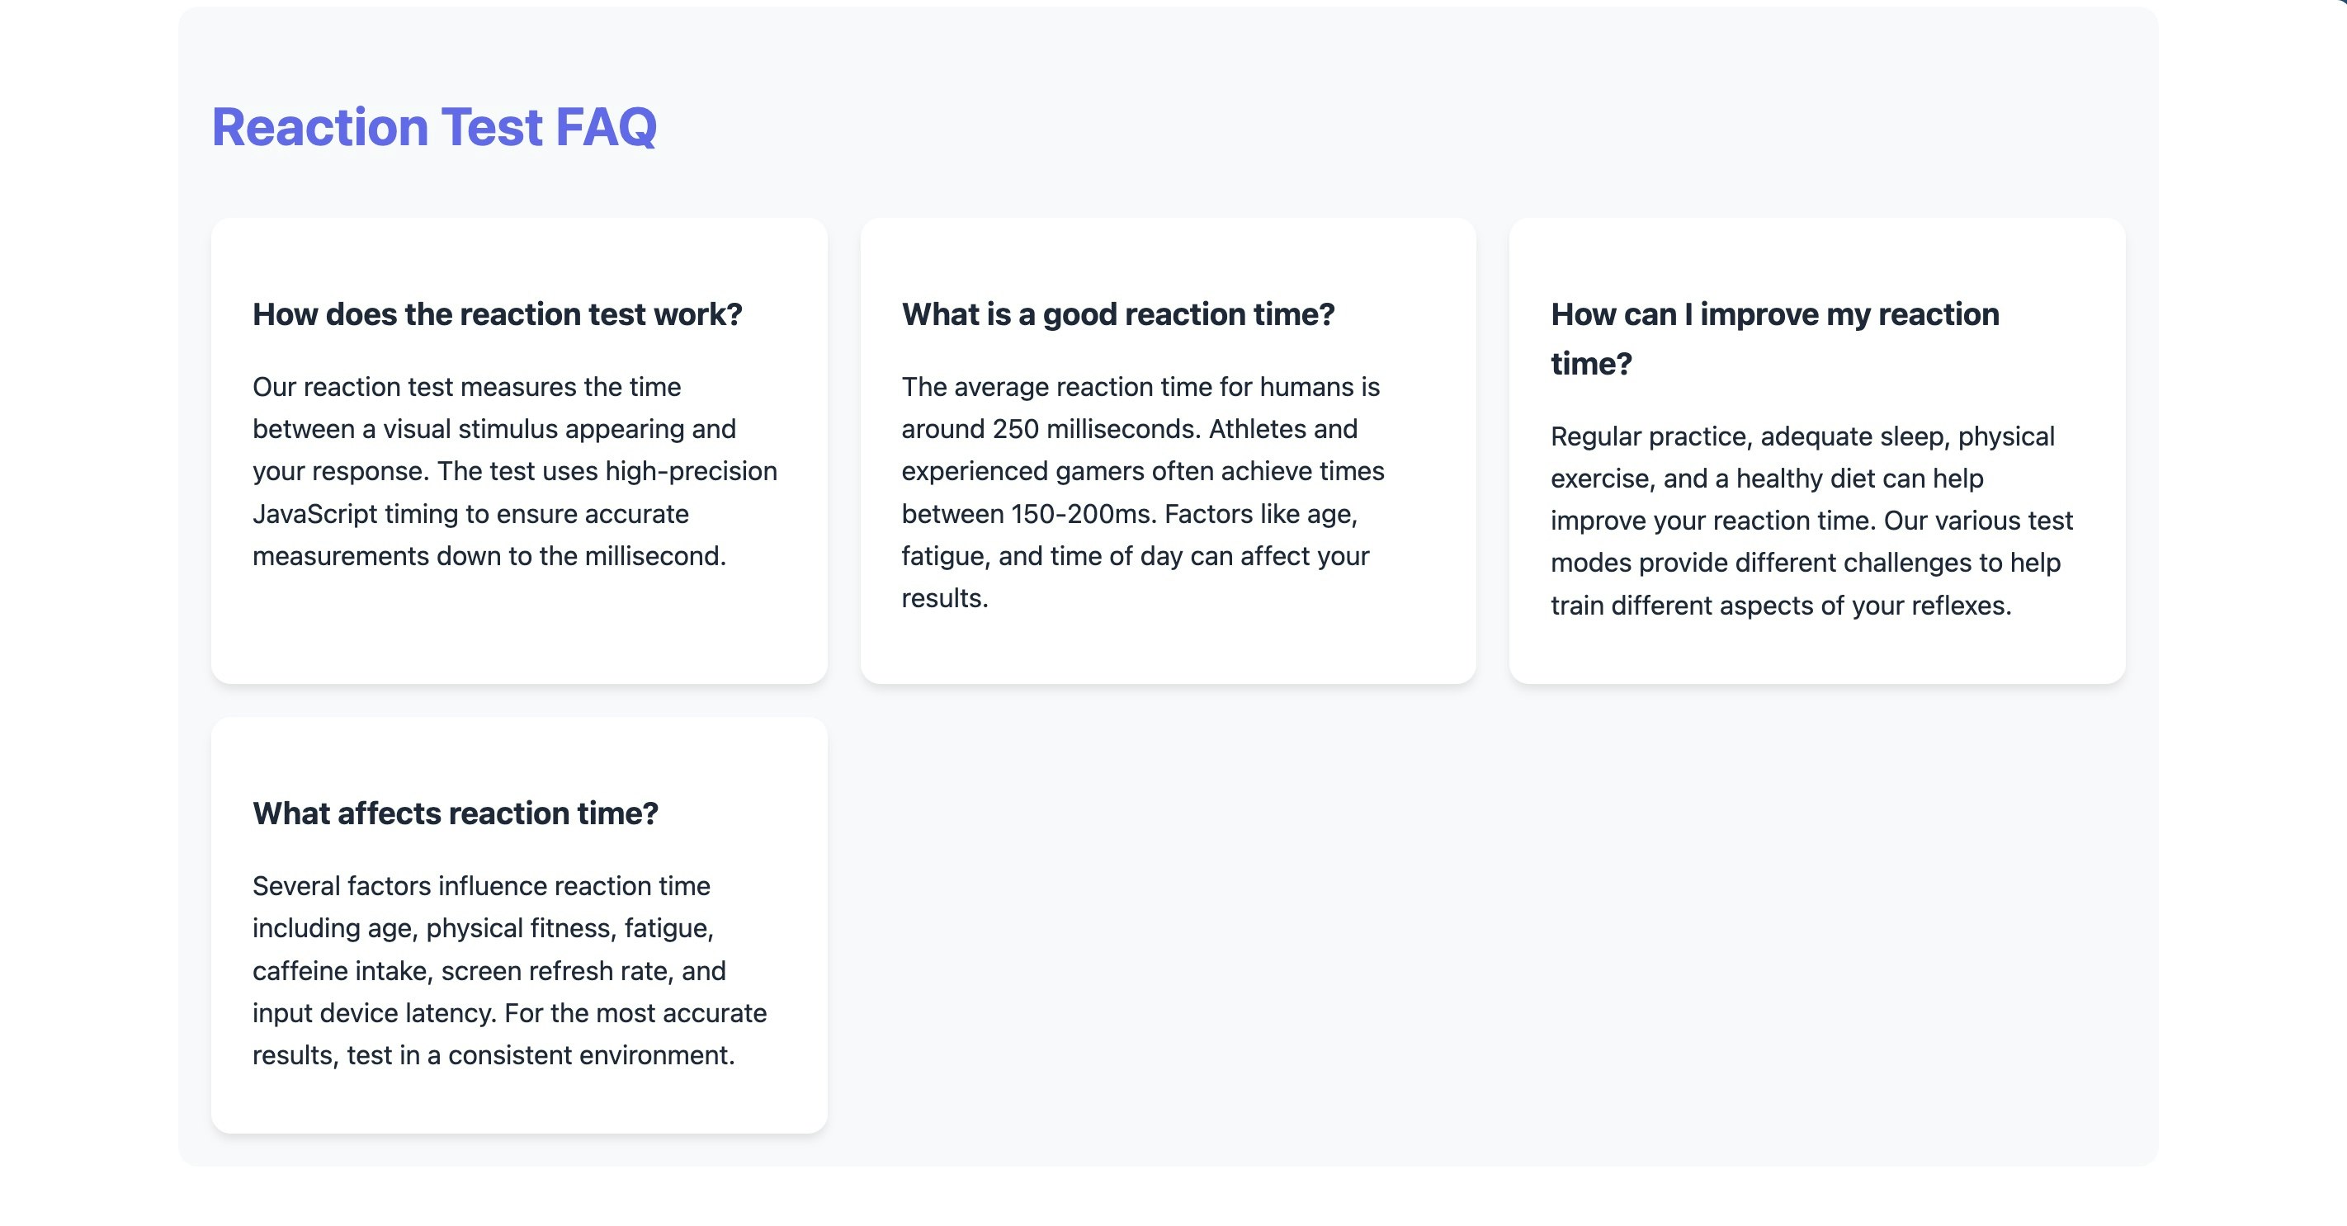Click the "Reaction Test FAQ" heading
Image resolution: width=2347 pixels, height=1226 pixels.
click(434, 126)
